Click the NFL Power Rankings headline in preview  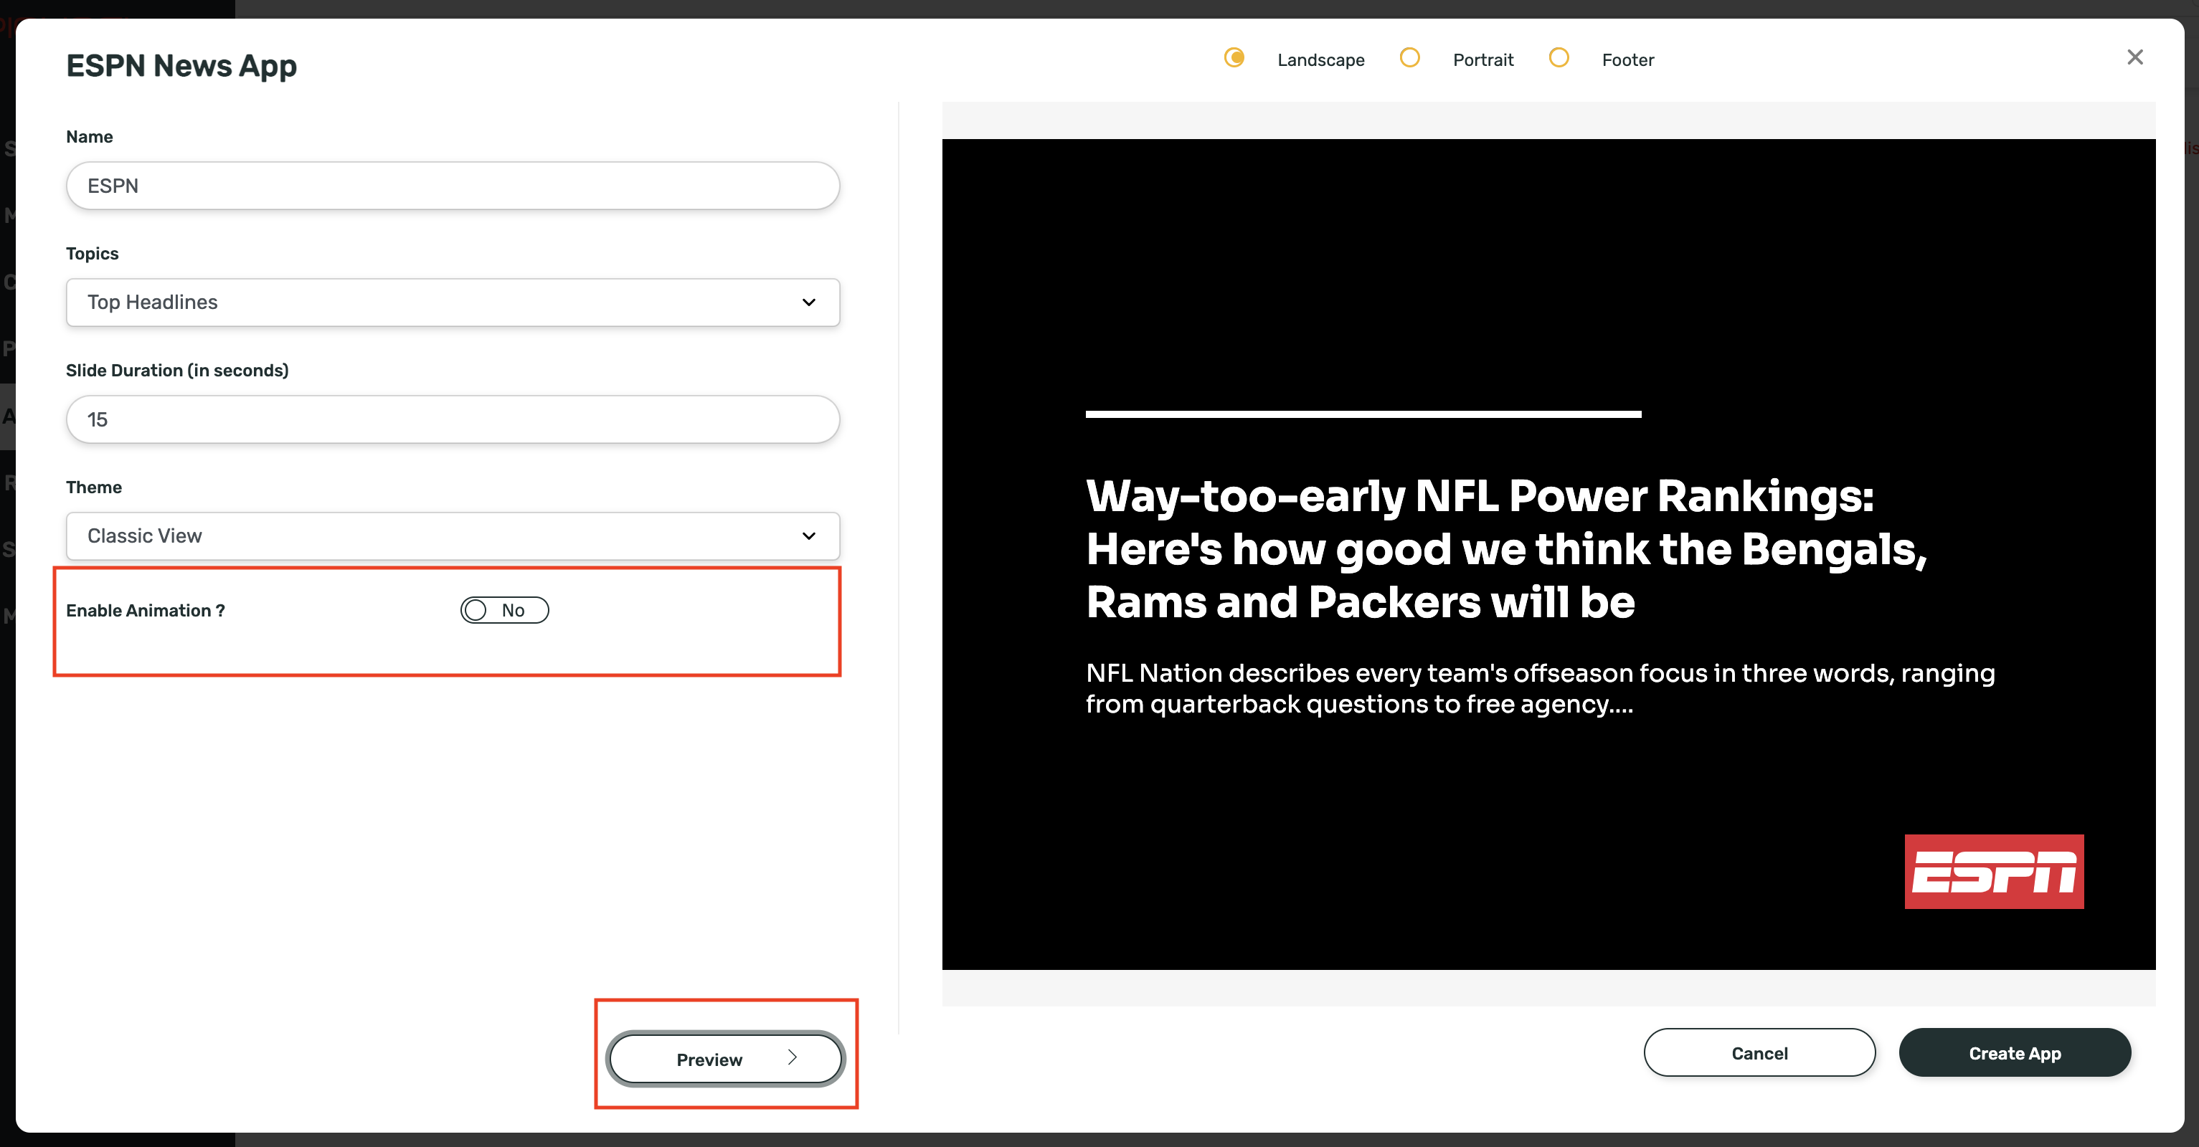pos(1507,548)
